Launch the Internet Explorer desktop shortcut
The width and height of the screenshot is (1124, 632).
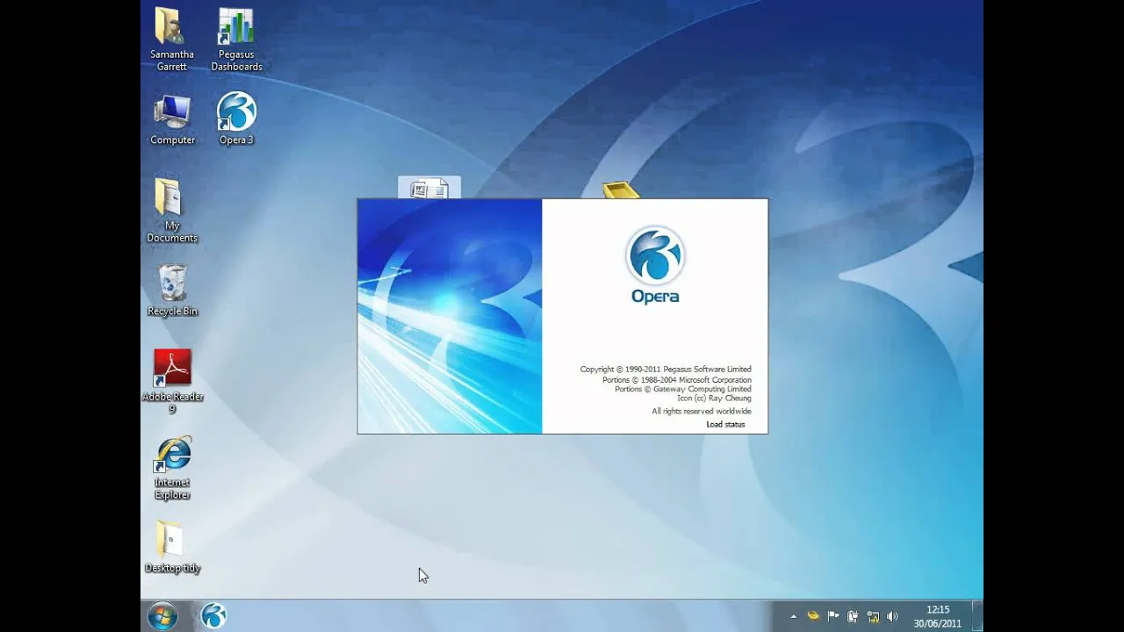pyautogui.click(x=172, y=468)
